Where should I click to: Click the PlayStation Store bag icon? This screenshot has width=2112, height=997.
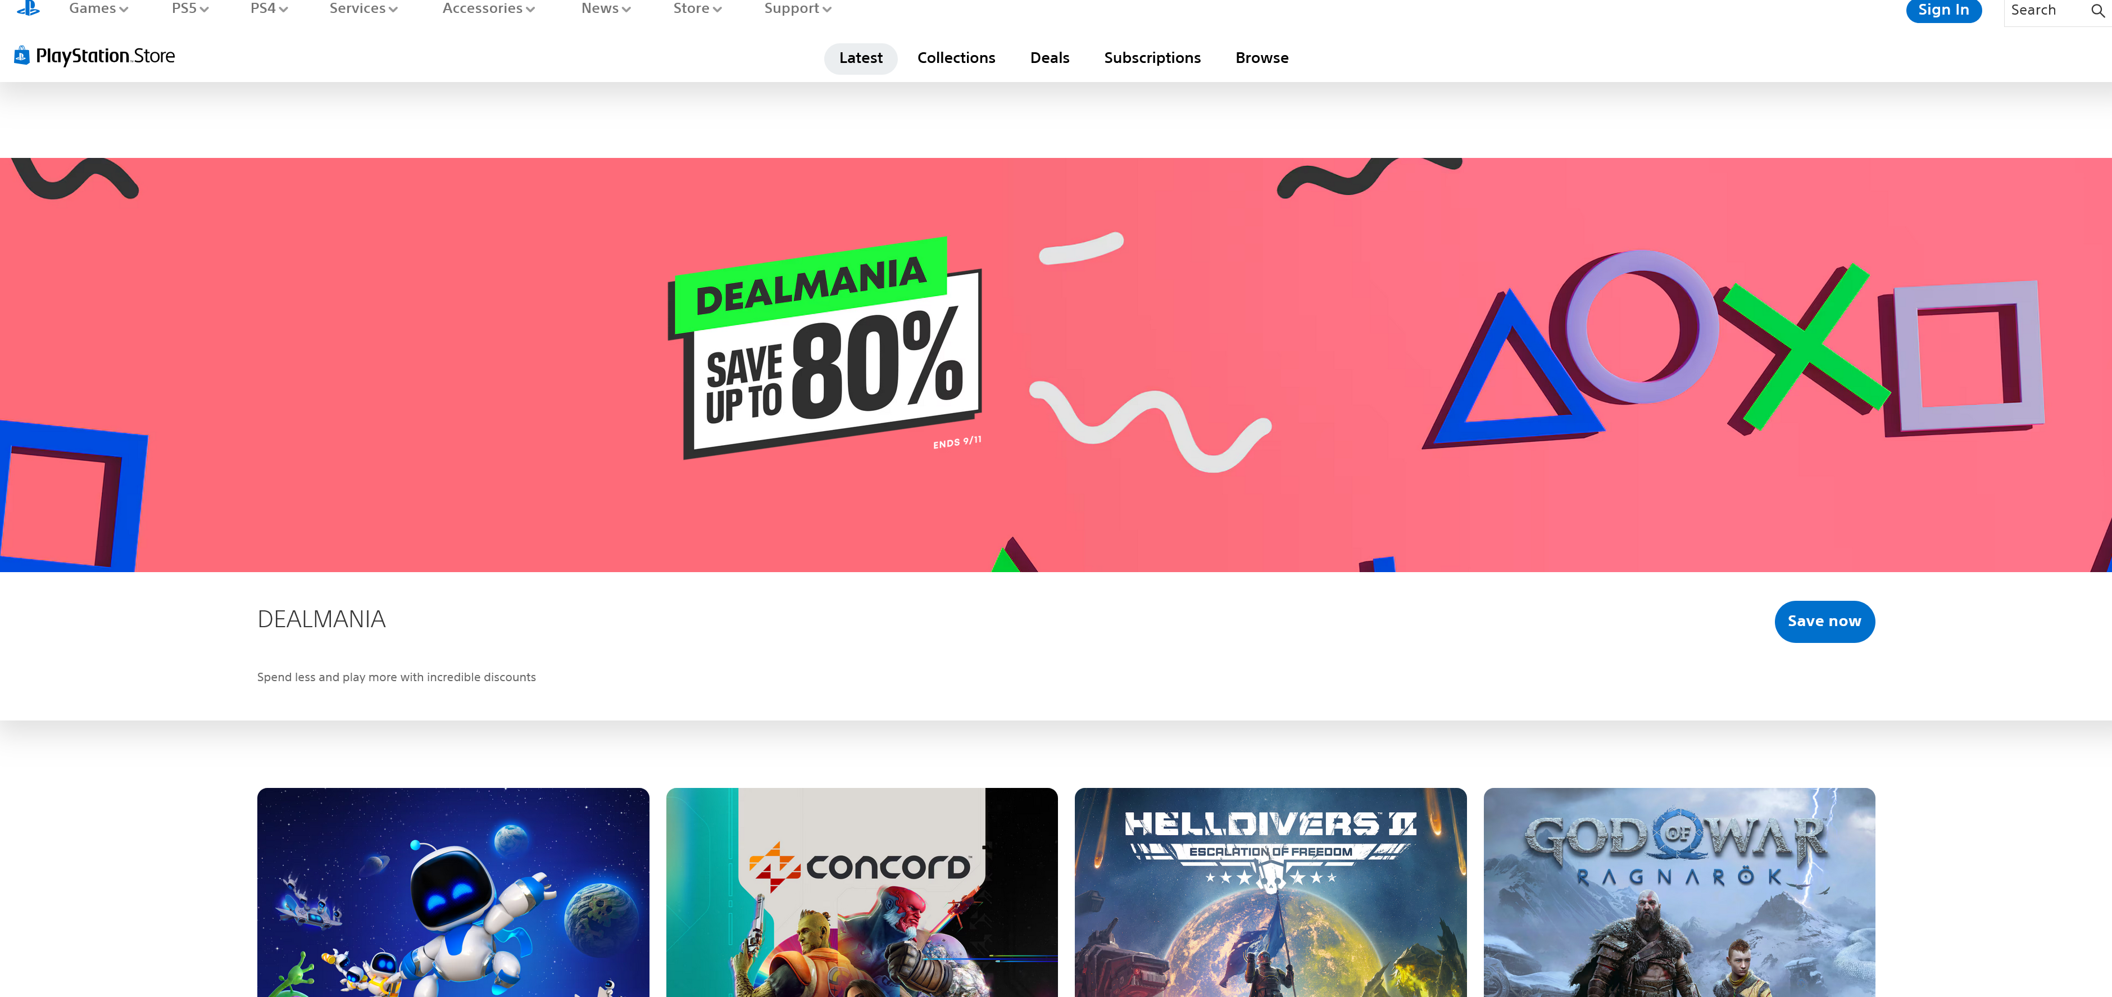pos(22,56)
